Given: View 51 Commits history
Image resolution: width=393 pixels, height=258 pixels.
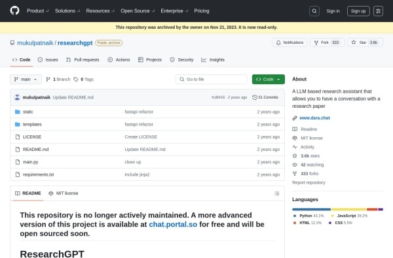Looking at the screenshot, I should tap(265, 97).
